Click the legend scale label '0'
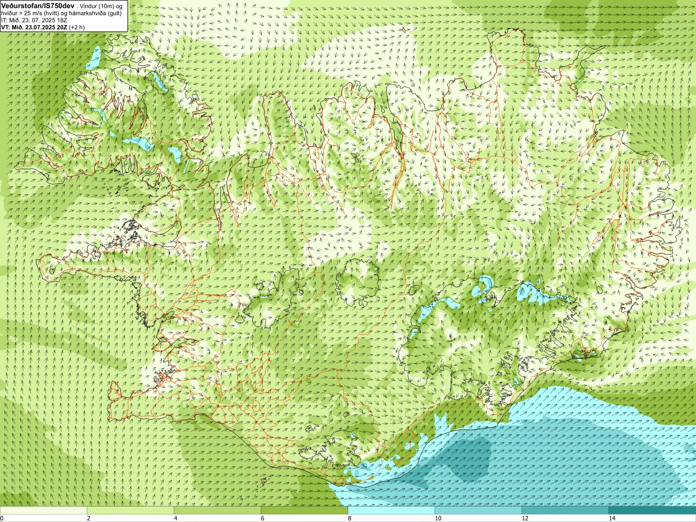 pyautogui.click(x=2, y=518)
